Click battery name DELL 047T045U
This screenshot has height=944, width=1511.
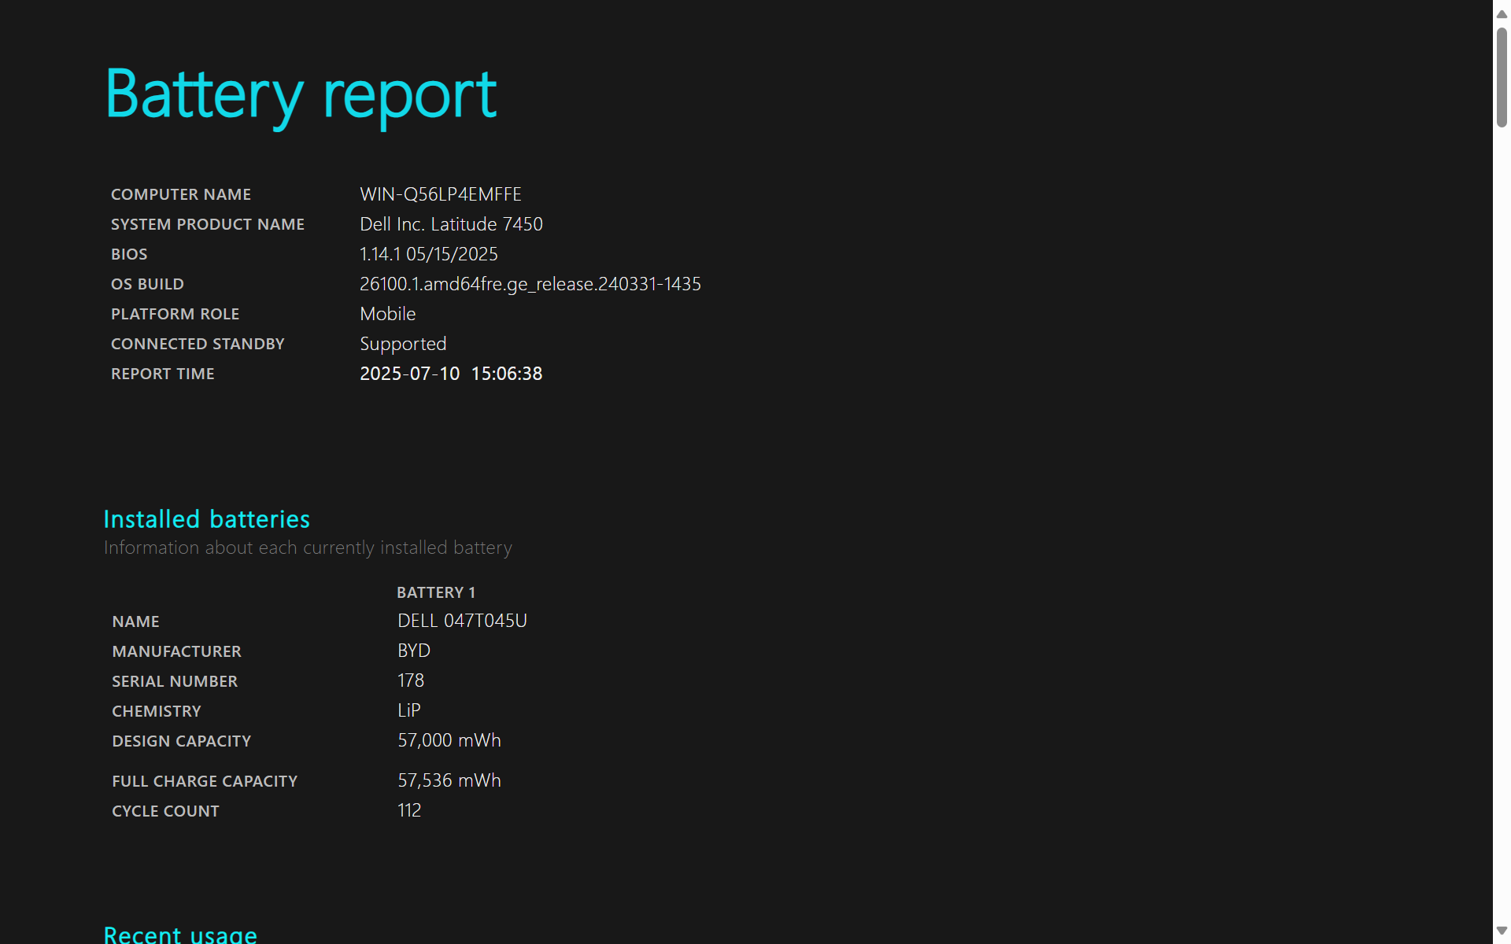462,621
